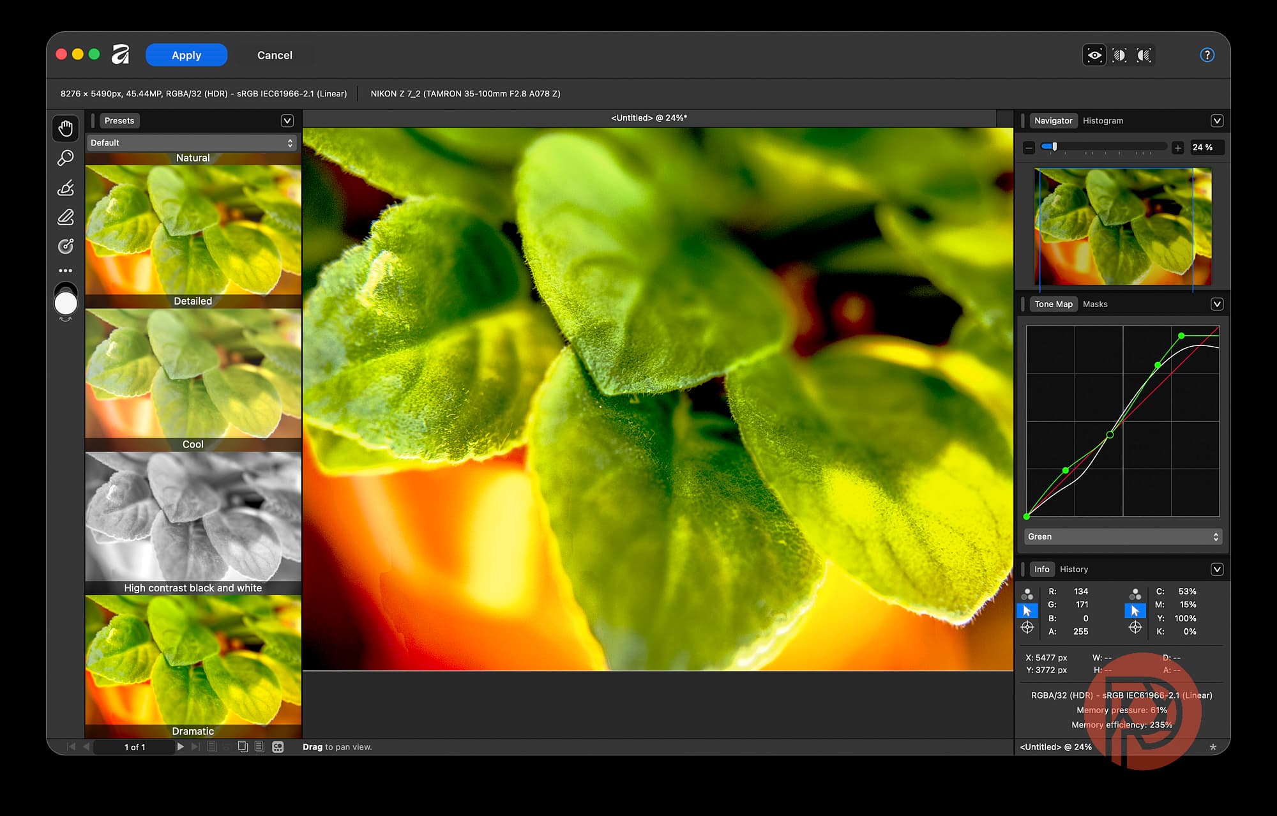This screenshot has height=816, width=1277.
Task: Click the 24 % zoom value field
Action: click(x=1205, y=147)
